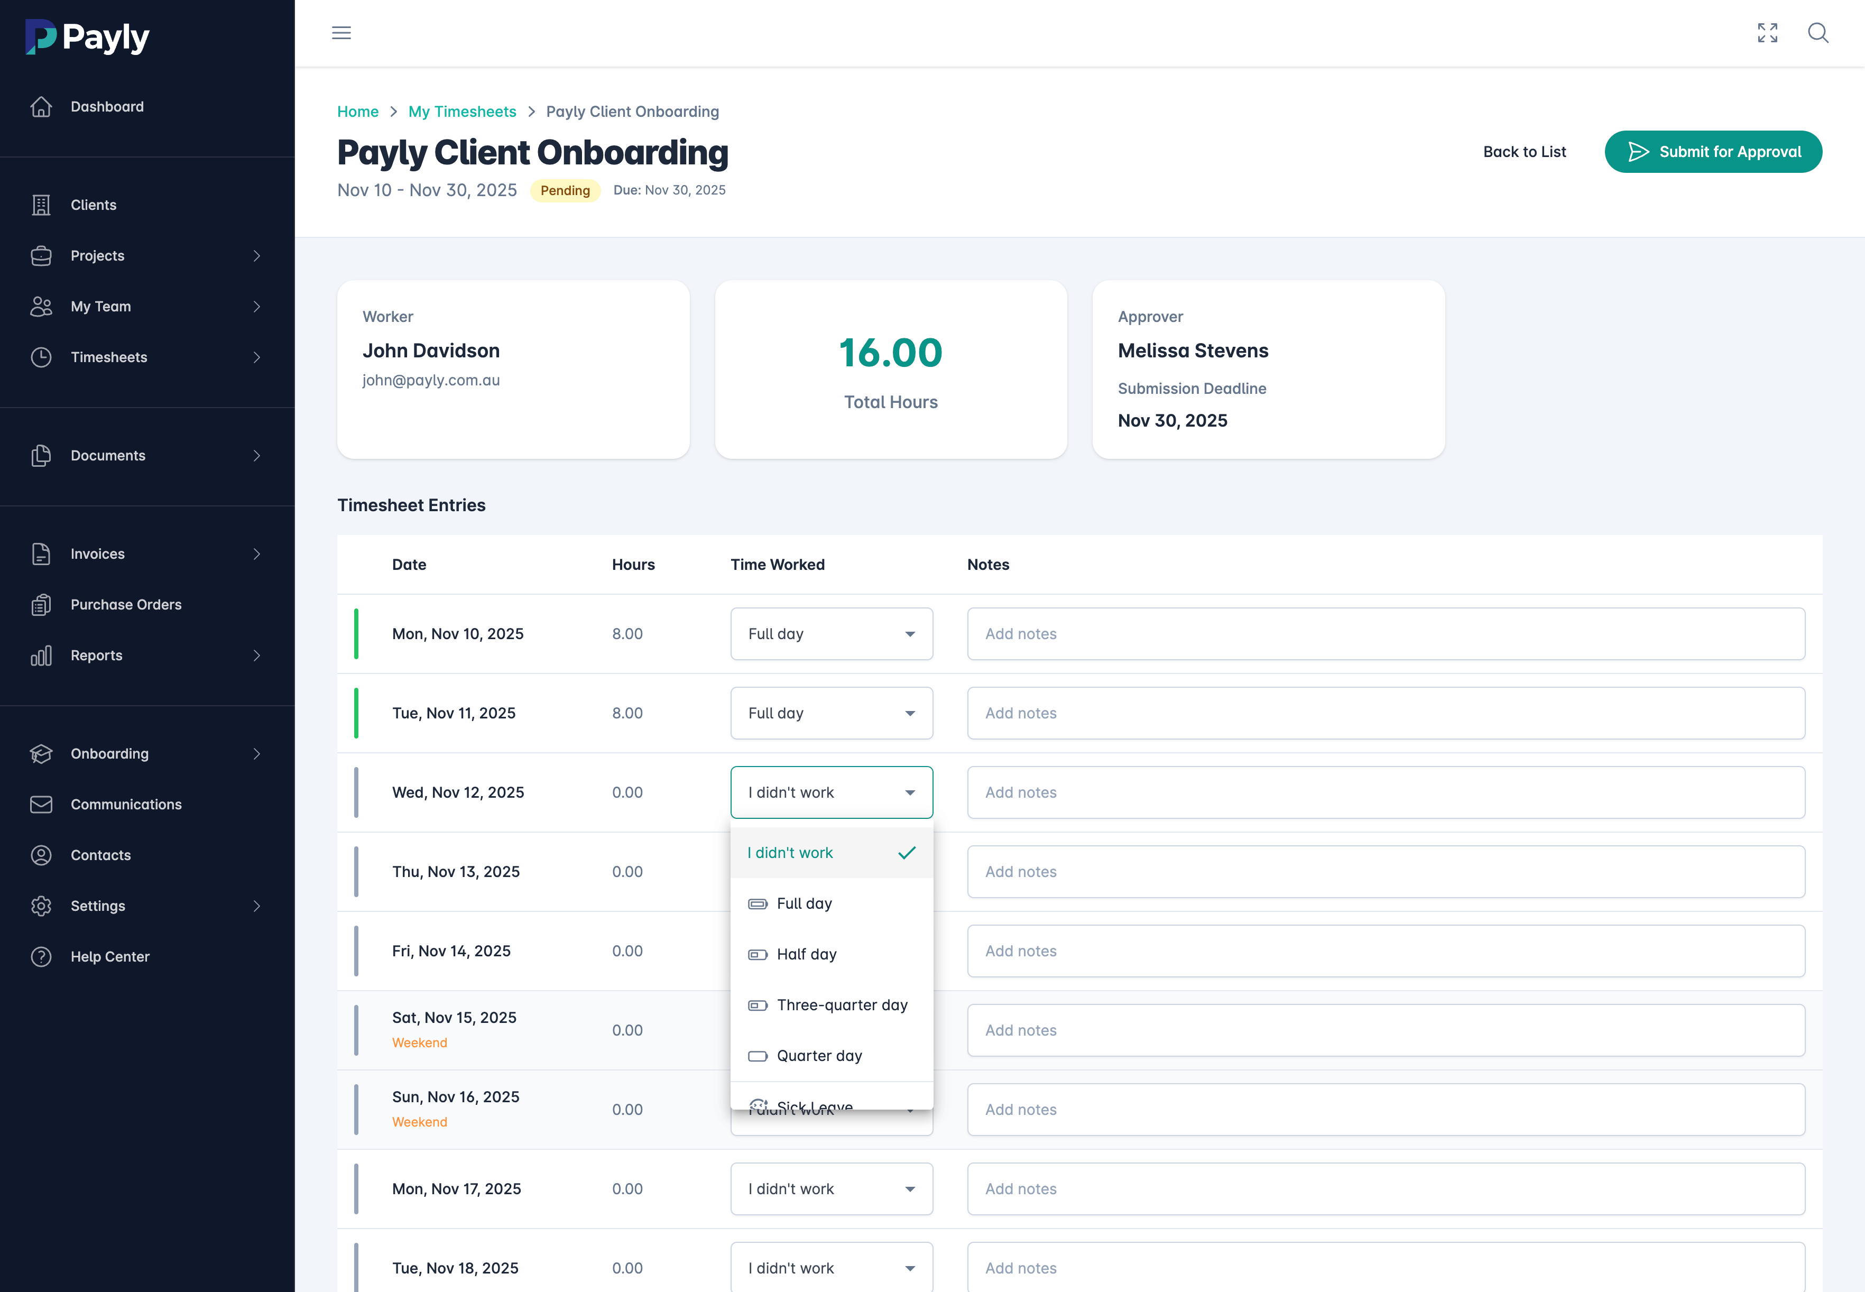Image resolution: width=1865 pixels, height=1292 pixels.
Task: Open the hamburger menu
Action: point(341,32)
